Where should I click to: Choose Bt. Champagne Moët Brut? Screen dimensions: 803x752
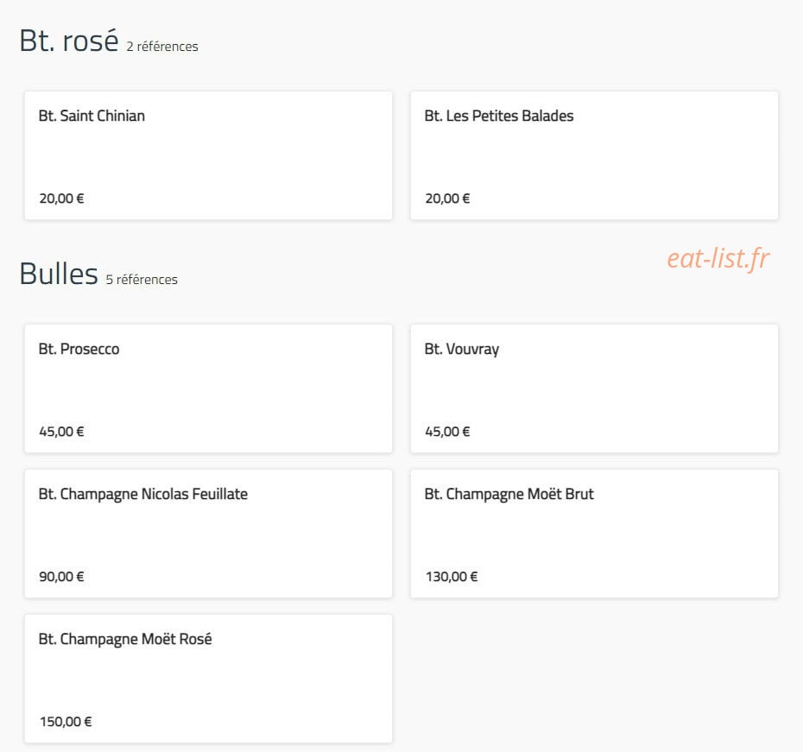594,534
